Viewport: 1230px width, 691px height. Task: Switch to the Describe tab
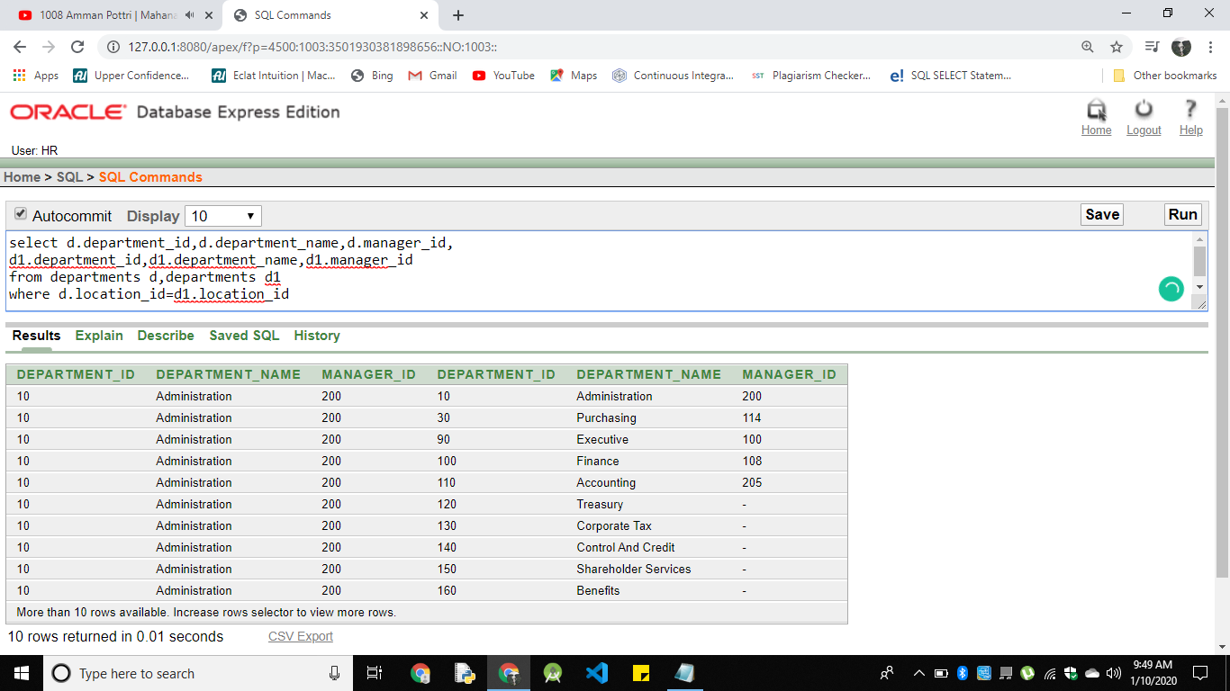tap(166, 336)
